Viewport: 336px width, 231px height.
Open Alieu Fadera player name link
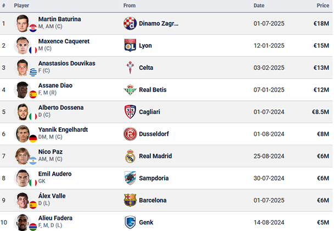[55, 218]
